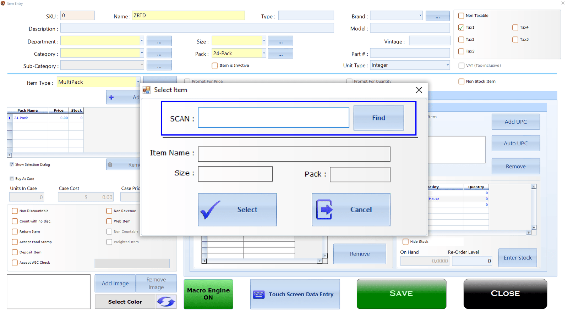The height and width of the screenshot is (319, 568).
Task: Click the green Save button
Action: click(x=402, y=294)
